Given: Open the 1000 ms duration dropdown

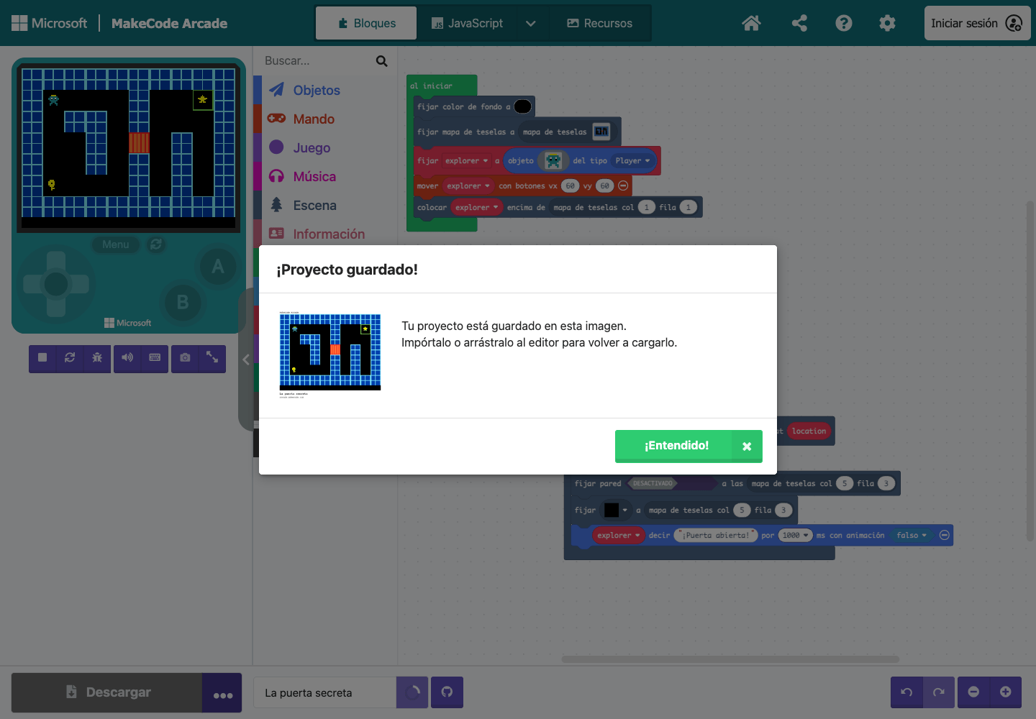Looking at the screenshot, I should [x=796, y=536].
